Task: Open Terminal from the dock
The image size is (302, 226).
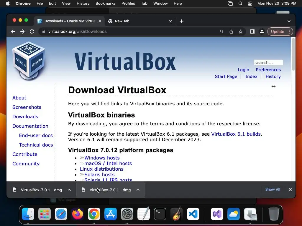Action: 160,214
